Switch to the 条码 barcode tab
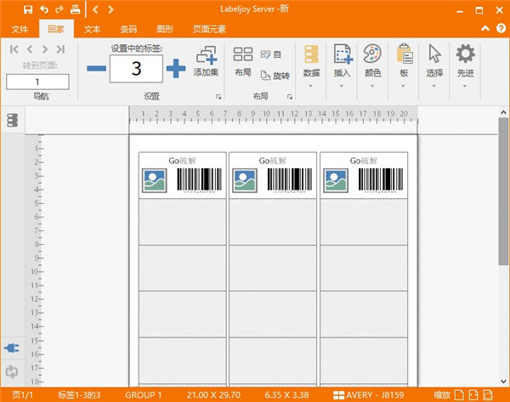Image resolution: width=510 pixels, height=402 pixels. tap(127, 29)
